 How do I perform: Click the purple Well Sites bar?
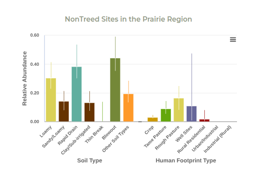192,114
